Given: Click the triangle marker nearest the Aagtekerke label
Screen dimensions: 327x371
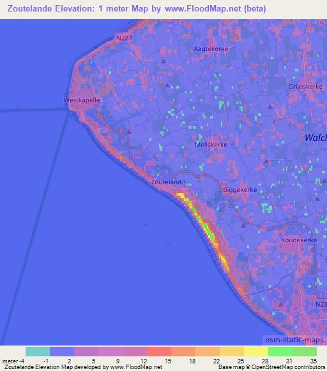Looking at the screenshot, I should pyautogui.click(x=163, y=61).
